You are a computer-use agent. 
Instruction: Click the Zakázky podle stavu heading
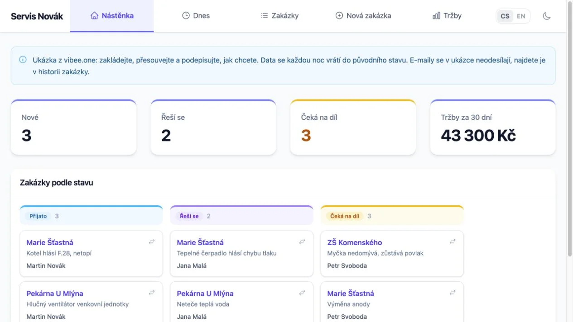coord(57,183)
